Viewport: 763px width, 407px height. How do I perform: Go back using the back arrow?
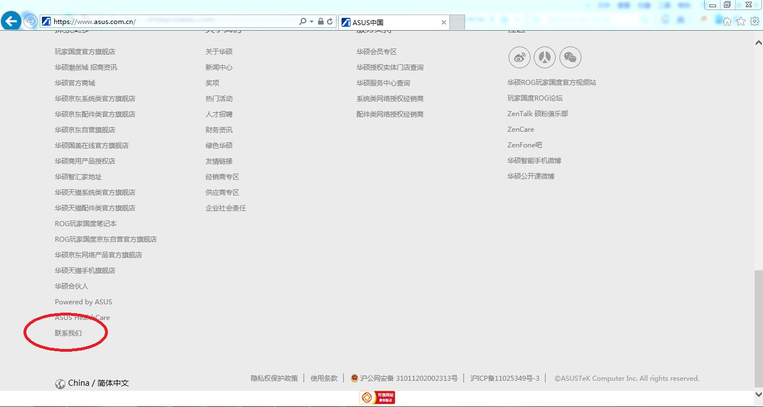[x=11, y=21]
